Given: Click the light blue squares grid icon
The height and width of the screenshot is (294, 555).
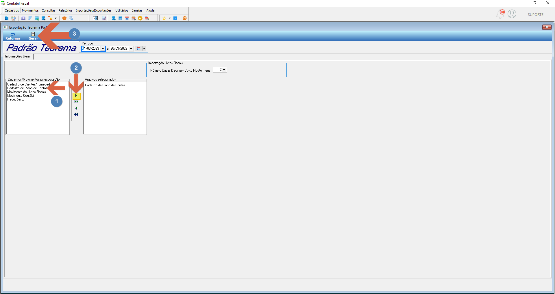Looking at the screenshot, I should (x=71, y=18).
